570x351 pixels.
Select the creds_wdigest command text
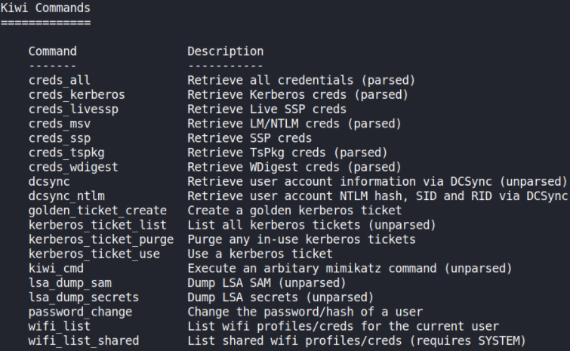coord(73,168)
